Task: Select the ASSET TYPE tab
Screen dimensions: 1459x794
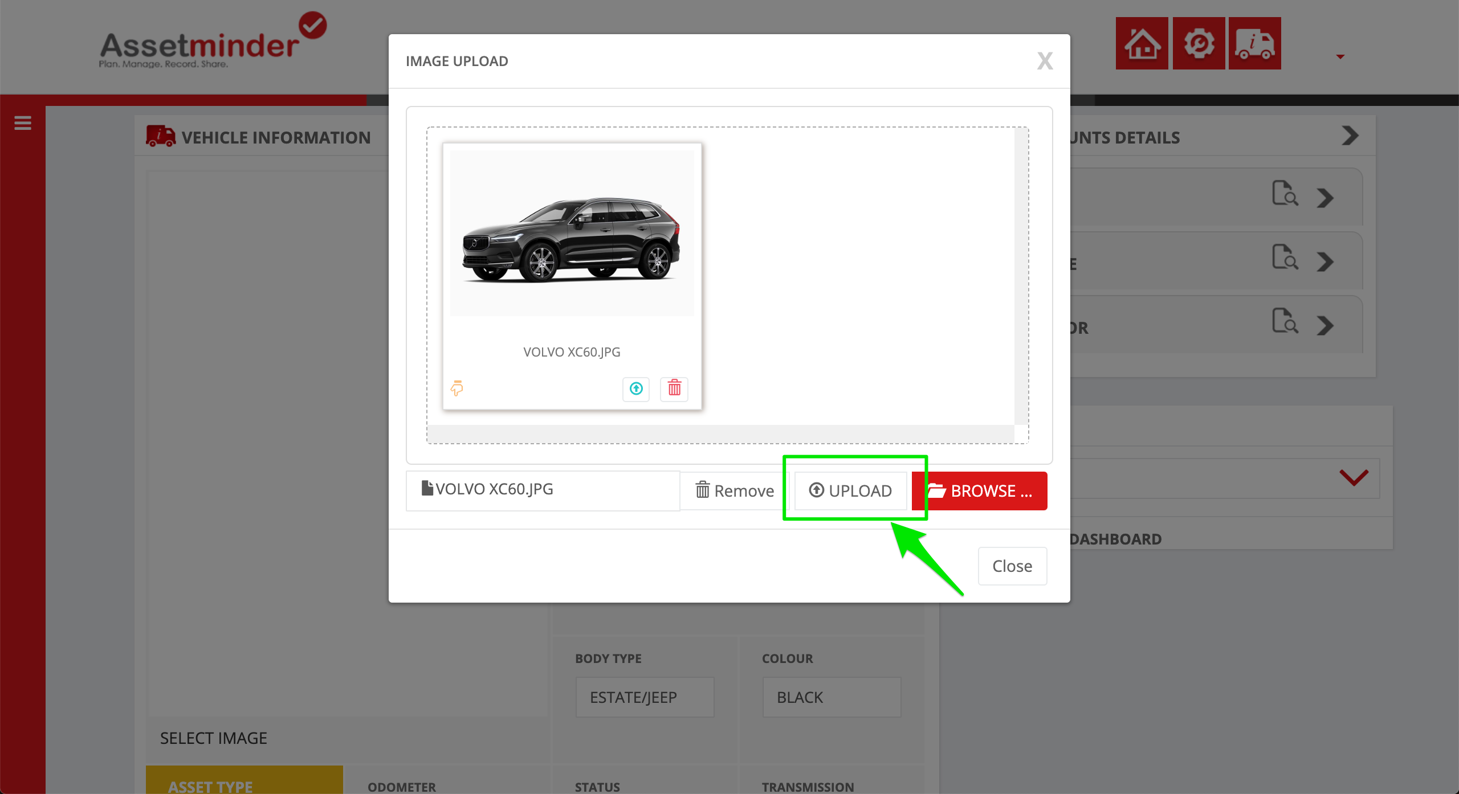Action: tap(244, 780)
